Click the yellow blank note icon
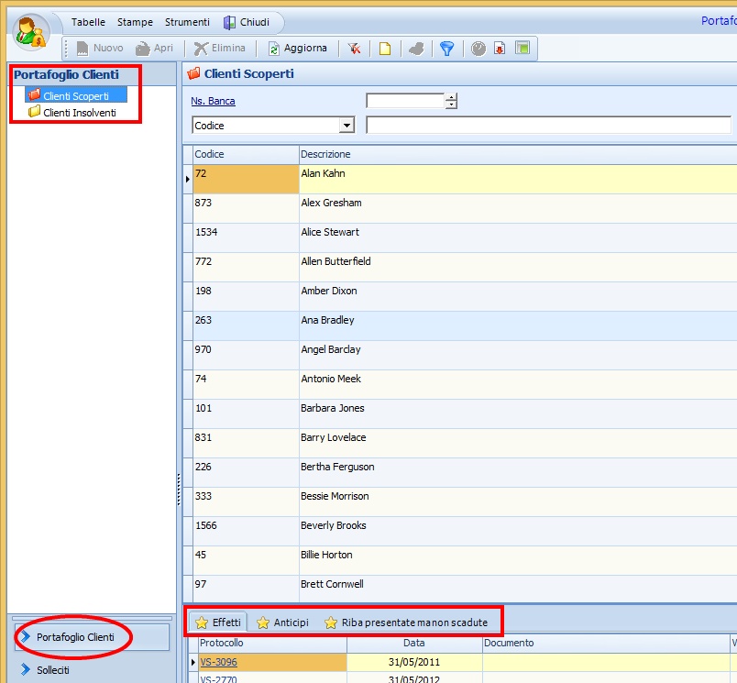737x683 pixels. pyautogui.click(x=385, y=49)
